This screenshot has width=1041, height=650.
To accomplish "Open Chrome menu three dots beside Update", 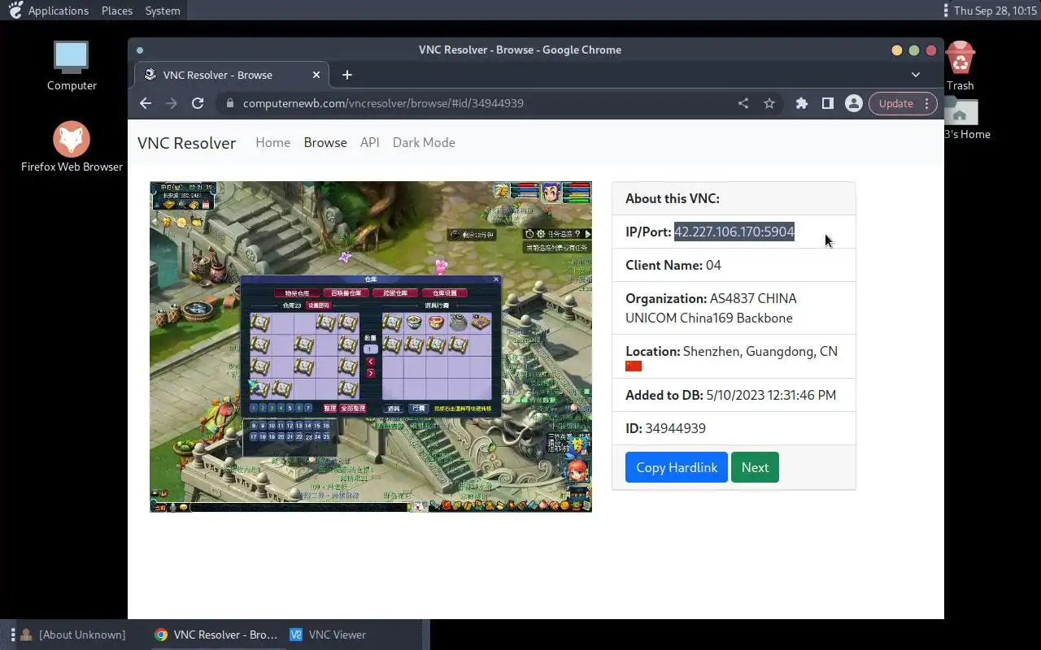I will (x=927, y=103).
